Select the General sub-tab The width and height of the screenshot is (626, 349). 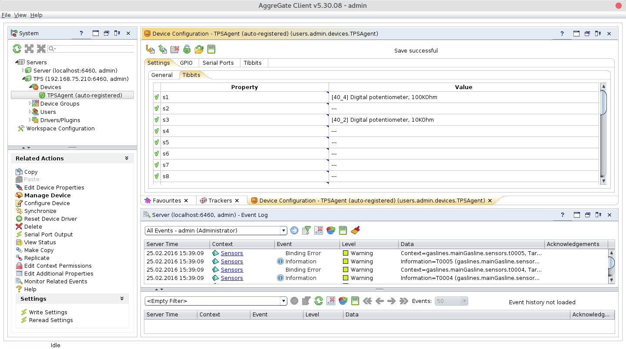[x=162, y=75]
